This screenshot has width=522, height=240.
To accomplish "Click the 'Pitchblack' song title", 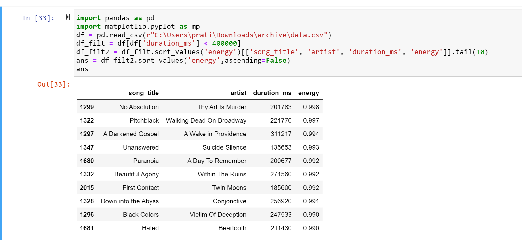I will point(144,120).
